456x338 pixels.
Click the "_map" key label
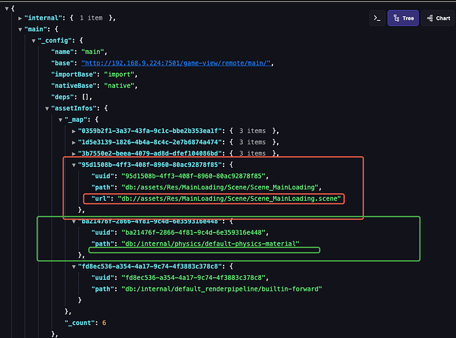pyautogui.click(x=76, y=120)
